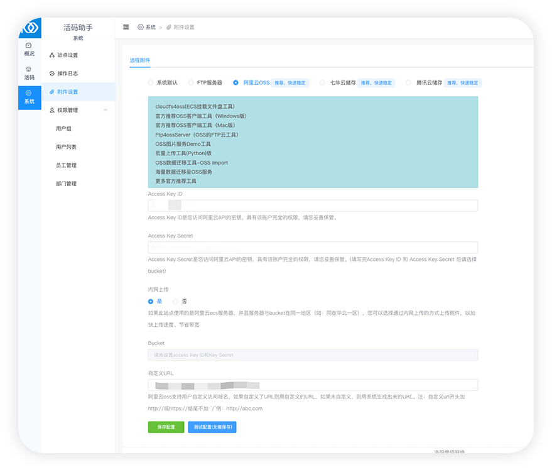Choose 否 for 内网上传
Screen dimensions: 552x472
175,302
